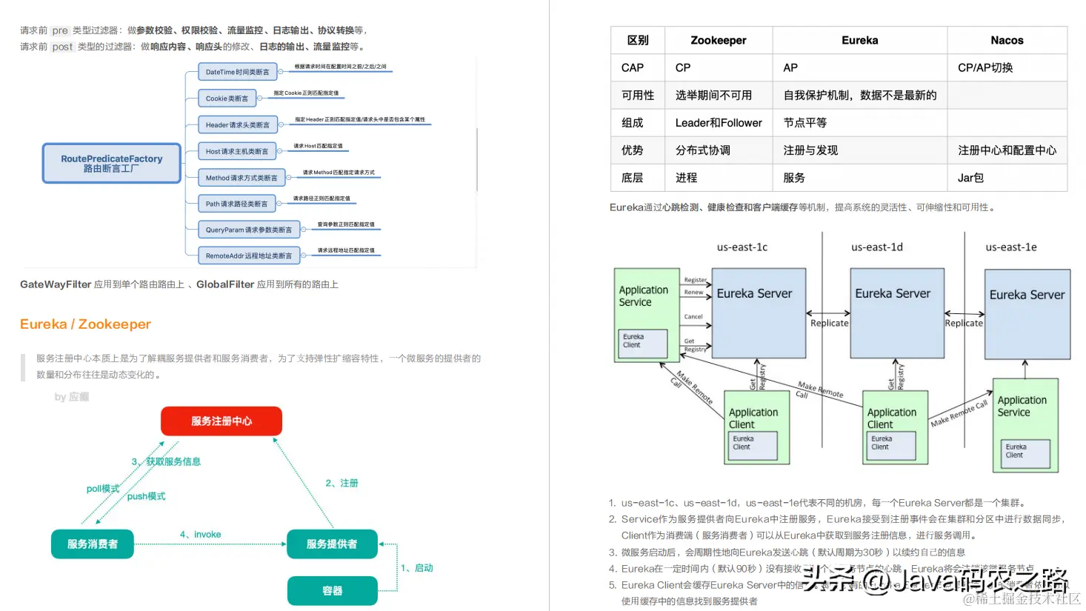Collapse circle beside DateTime时间类断言 node
The image size is (1086, 611).
tap(281, 72)
